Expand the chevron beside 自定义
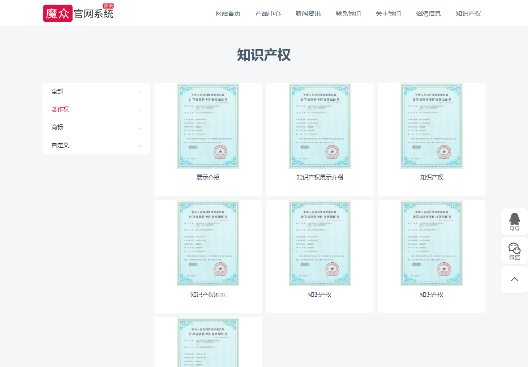Viewport: 528px width, 367px height. [140, 146]
